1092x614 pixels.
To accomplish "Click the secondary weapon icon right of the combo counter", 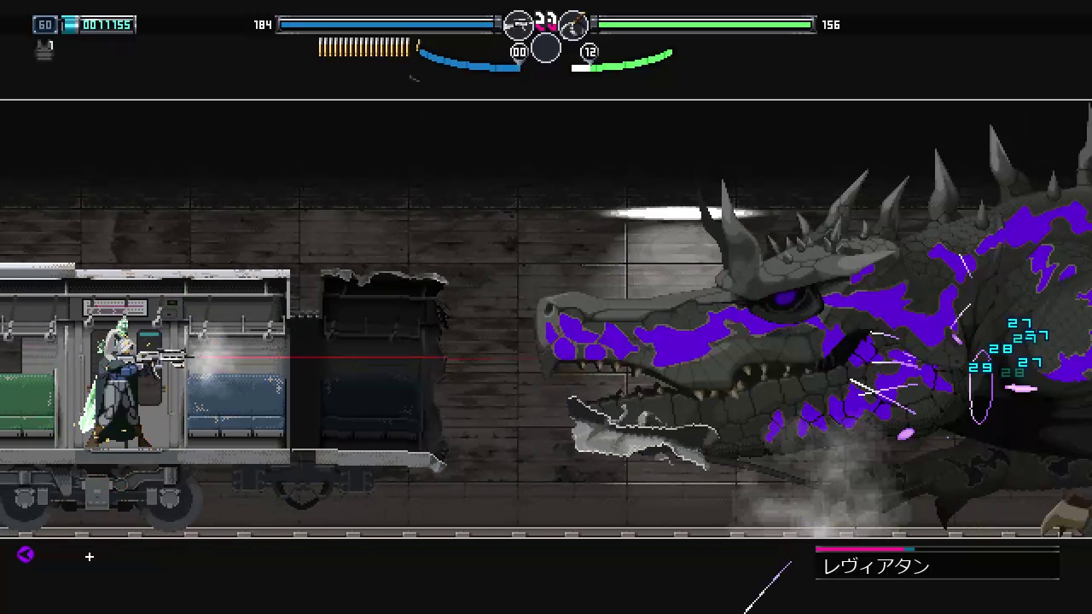I will (573, 26).
